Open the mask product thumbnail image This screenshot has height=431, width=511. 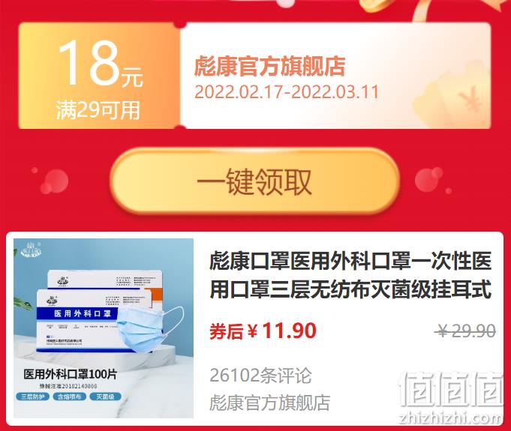pos(104,328)
